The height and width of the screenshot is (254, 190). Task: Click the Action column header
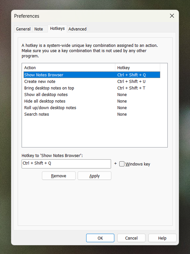pos(68,68)
